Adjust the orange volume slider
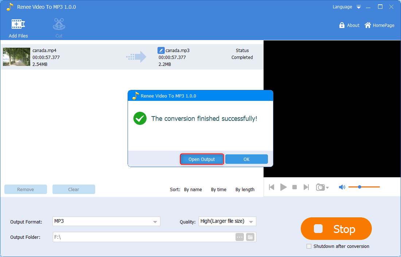Screen dimensions: 401x257 coord(359,187)
